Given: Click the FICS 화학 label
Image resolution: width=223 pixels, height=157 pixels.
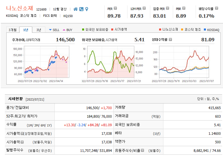Looking at the screenshot, I should (50, 16).
